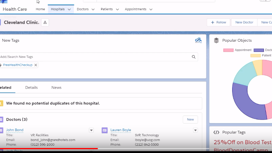The height and width of the screenshot is (153, 272).
Task: Select the Related tab
Action: click(x=5, y=88)
